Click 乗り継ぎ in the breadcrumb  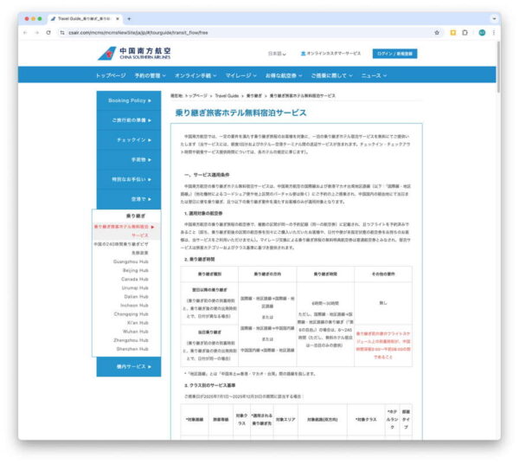(x=253, y=96)
